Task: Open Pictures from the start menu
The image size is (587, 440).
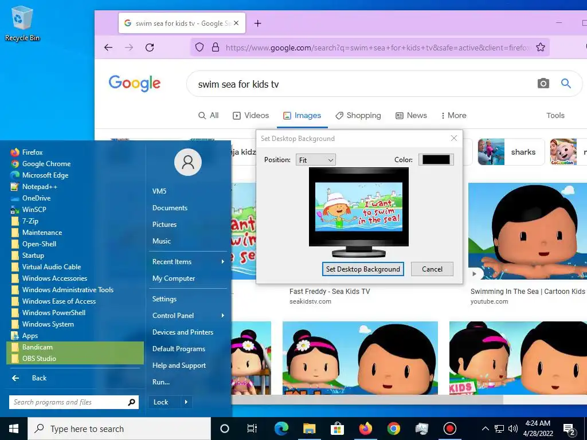Action: click(165, 225)
